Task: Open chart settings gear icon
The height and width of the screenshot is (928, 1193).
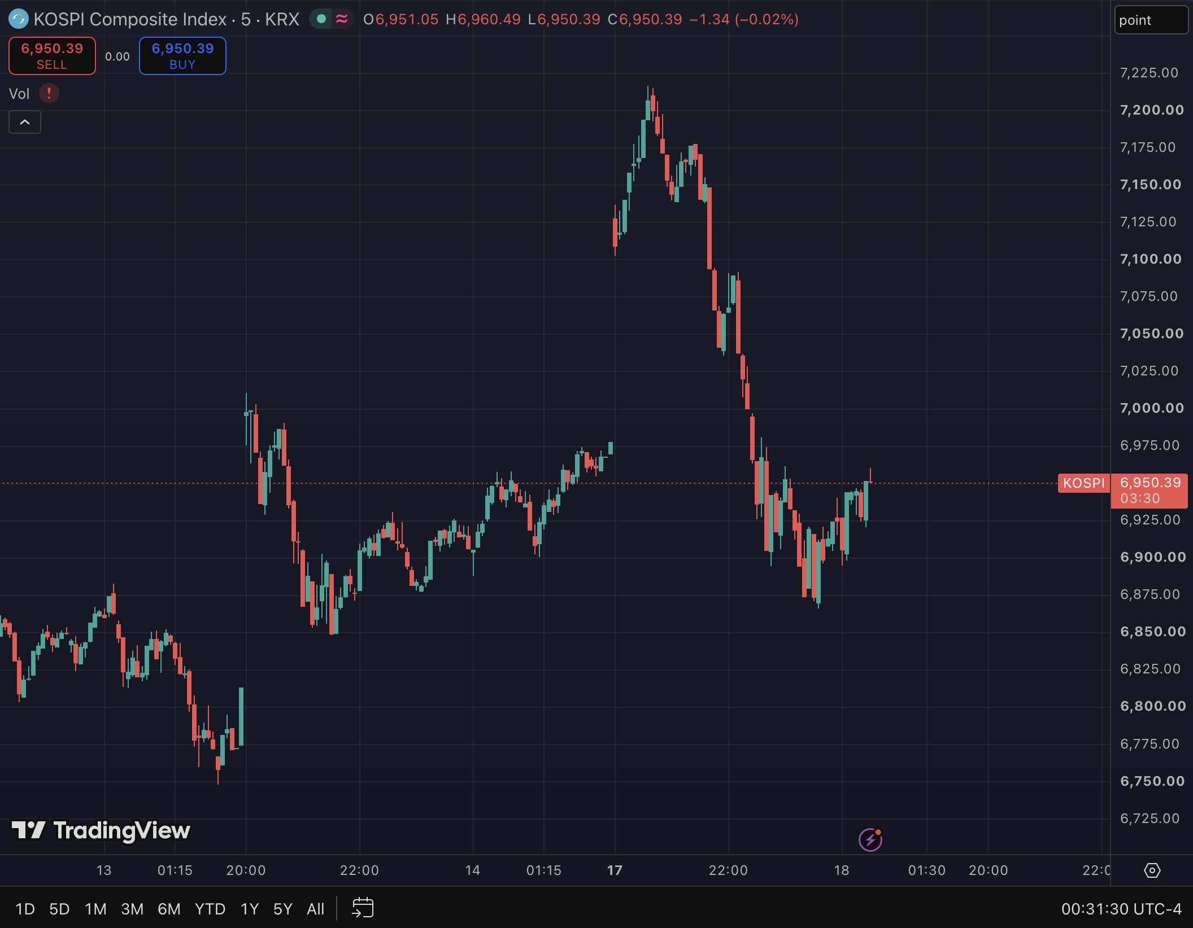Action: [1152, 870]
